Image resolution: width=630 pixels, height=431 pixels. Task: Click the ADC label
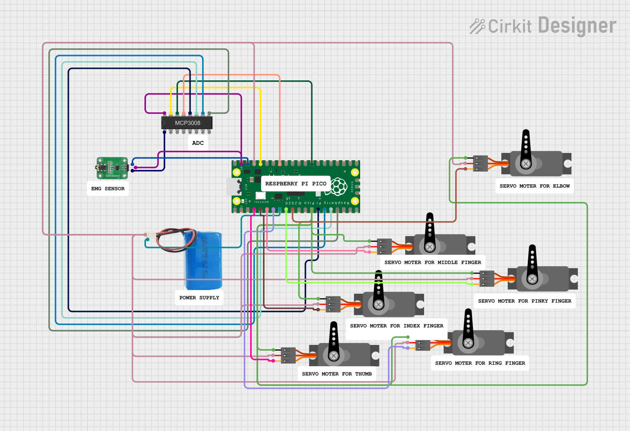(198, 143)
